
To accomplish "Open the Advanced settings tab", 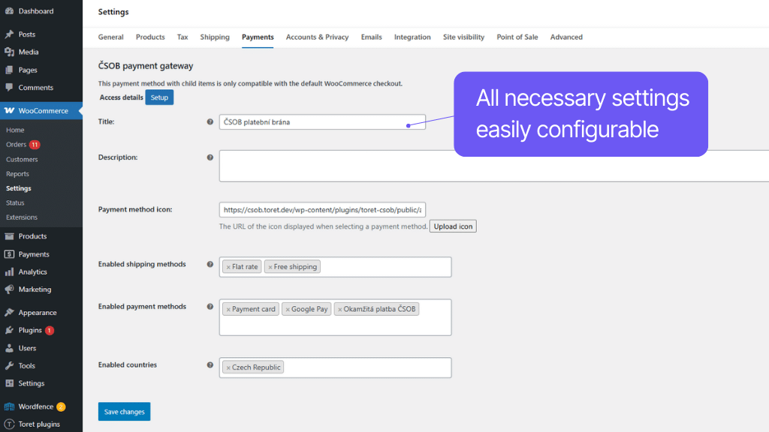I will 566,37.
